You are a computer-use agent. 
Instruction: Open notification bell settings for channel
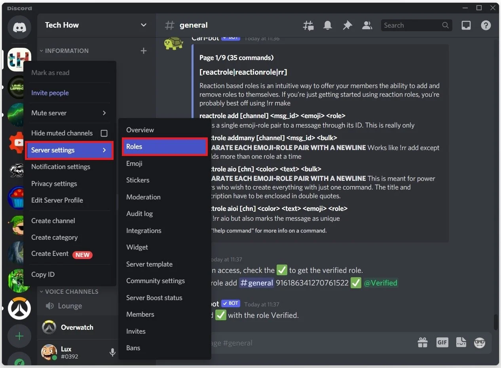tap(328, 25)
